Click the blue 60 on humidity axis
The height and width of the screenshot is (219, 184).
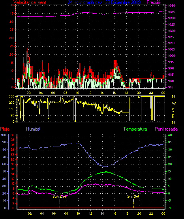tap(4, 164)
